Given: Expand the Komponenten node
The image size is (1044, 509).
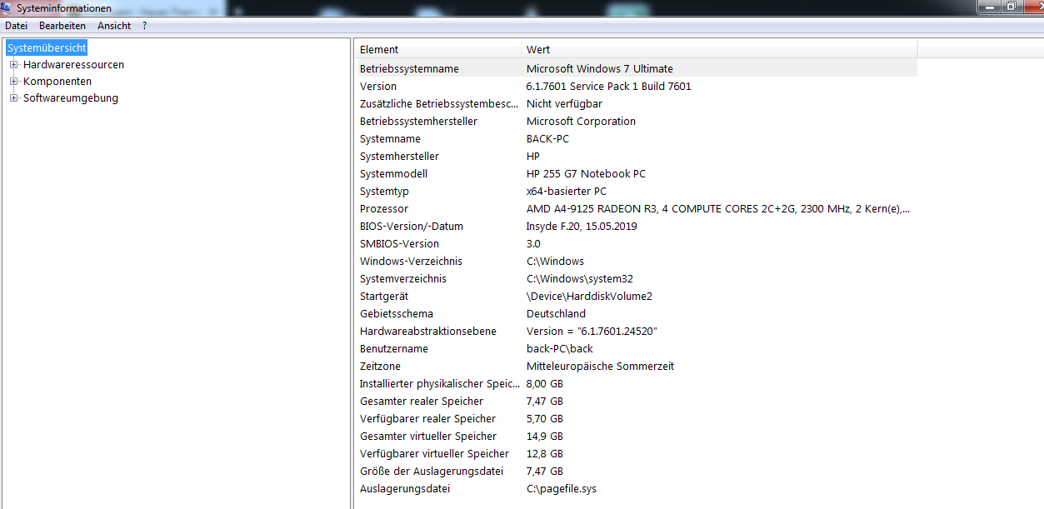Looking at the screenshot, I should click(x=13, y=82).
